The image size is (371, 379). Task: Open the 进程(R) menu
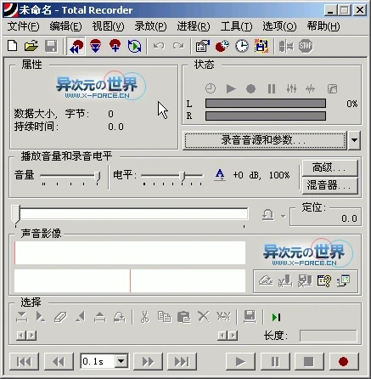pyautogui.click(x=194, y=26)
